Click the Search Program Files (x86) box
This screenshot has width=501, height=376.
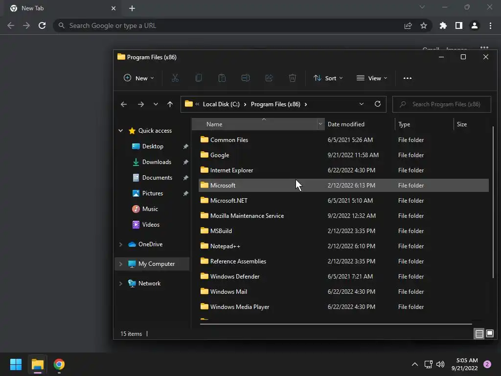(x=442, y=104)
